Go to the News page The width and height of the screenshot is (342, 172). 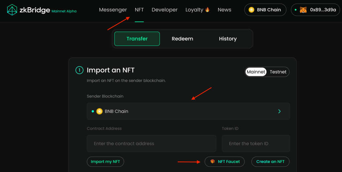(224, 10)
